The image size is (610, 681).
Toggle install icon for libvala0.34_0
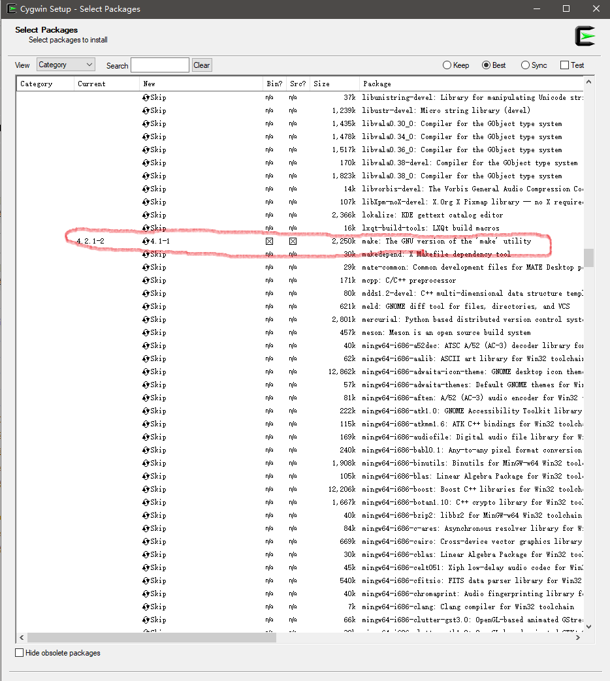pyautogui.click(x=146, y=137)
